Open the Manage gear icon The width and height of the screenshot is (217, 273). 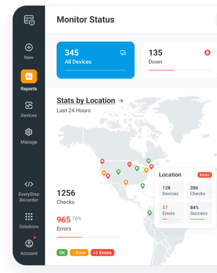pos(29,132)
